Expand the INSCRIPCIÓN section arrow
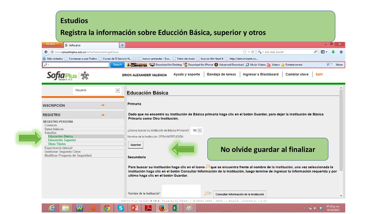Image resolution: width=381 pixels, height=214 pixels. click(103, 105)
